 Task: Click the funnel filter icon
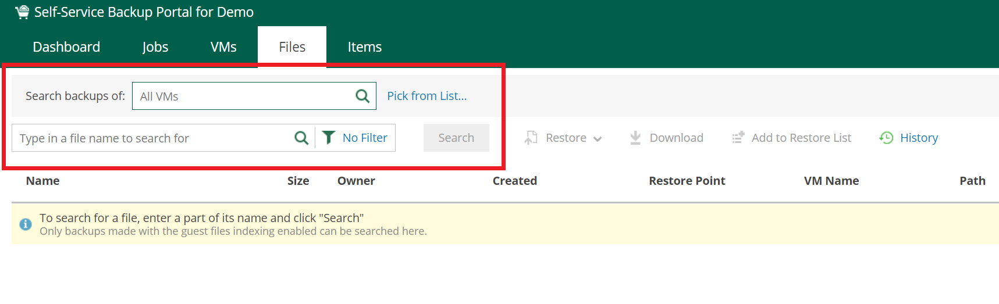[x=329, y=138]
